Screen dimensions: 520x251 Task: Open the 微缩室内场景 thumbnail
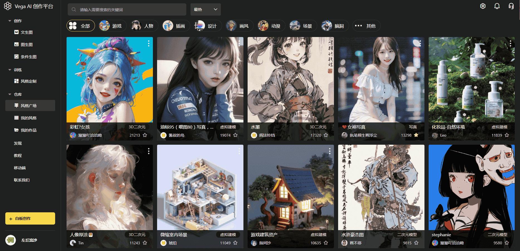tap(200, 188)
